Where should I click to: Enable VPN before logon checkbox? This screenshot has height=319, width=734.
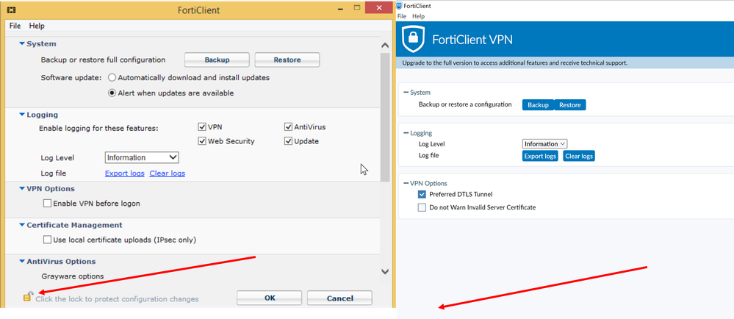[48, 204]
